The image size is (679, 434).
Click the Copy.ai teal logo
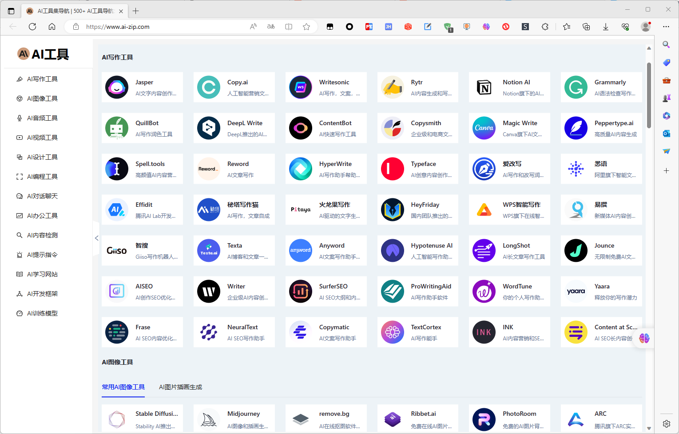tap(209, 87)
